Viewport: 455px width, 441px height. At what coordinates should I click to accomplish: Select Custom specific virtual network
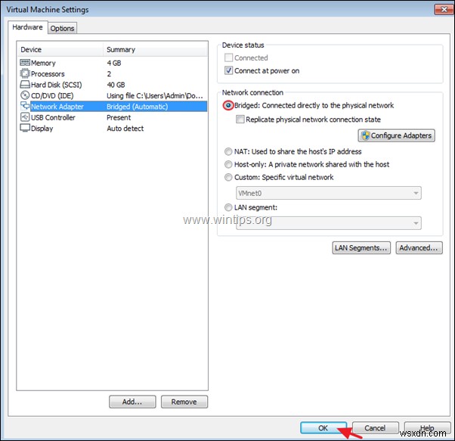click(228, 177)
